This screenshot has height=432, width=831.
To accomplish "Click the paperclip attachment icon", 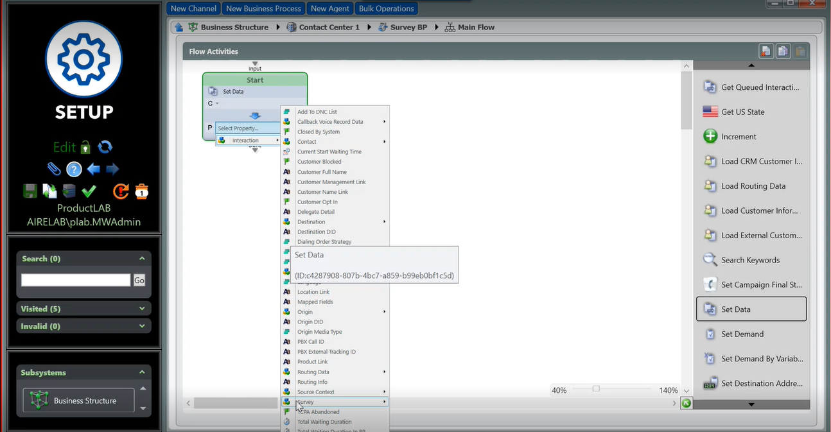I will click(55, 169).
